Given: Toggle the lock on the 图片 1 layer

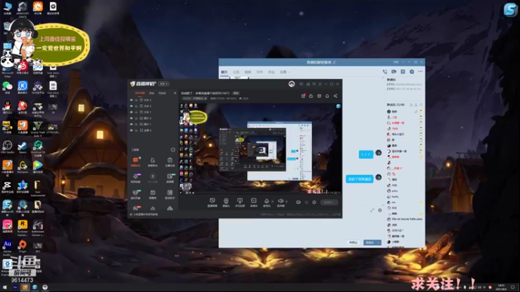Looking at the screenshot, I should click(x=136, y=124).
